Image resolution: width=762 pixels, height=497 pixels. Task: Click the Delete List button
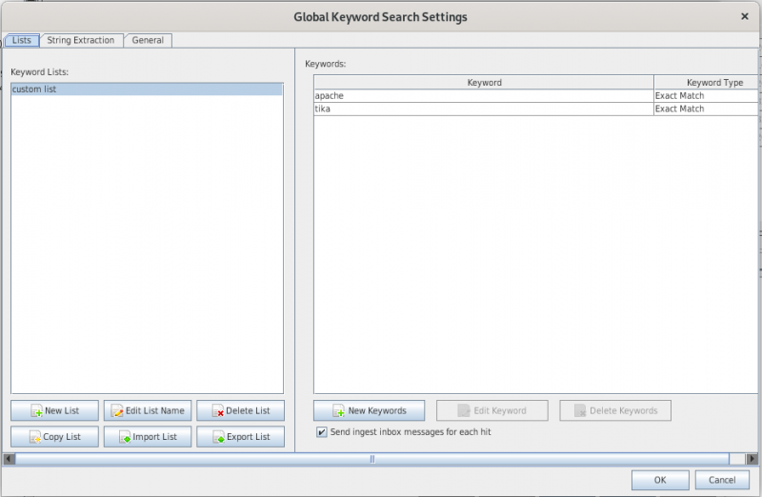point(241,411)
